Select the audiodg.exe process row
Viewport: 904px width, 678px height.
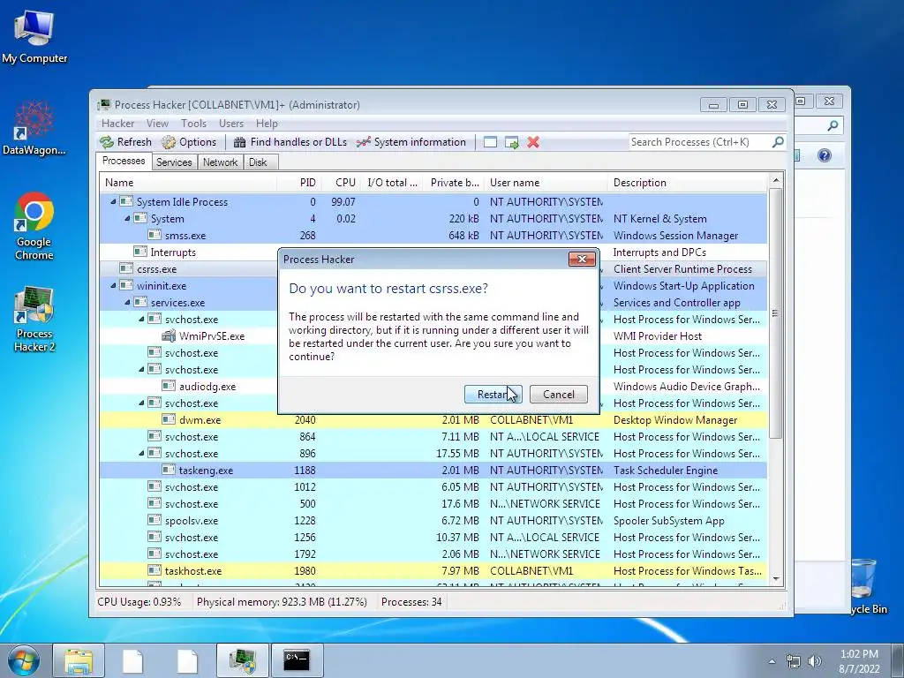[x=433, y=387]
